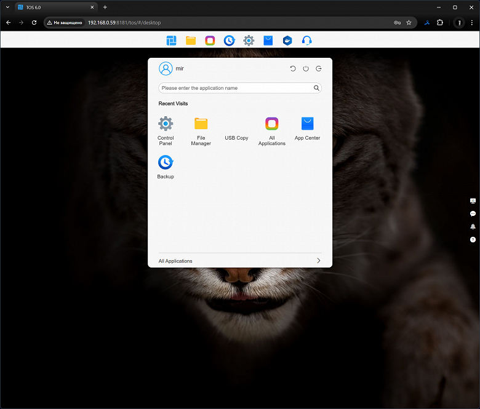
Task: Open the chat bubble icon on right sidebar
Action: 473,214
